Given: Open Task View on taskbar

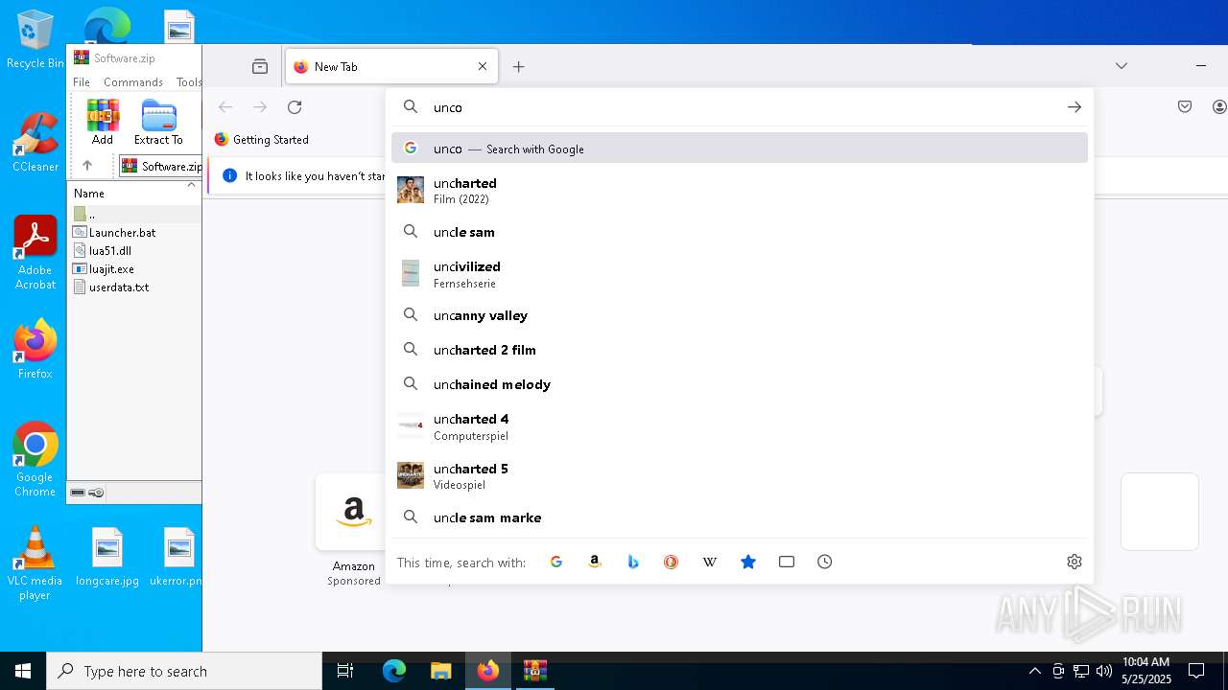Looking at the screenshot, I should (x=345, y=671).
